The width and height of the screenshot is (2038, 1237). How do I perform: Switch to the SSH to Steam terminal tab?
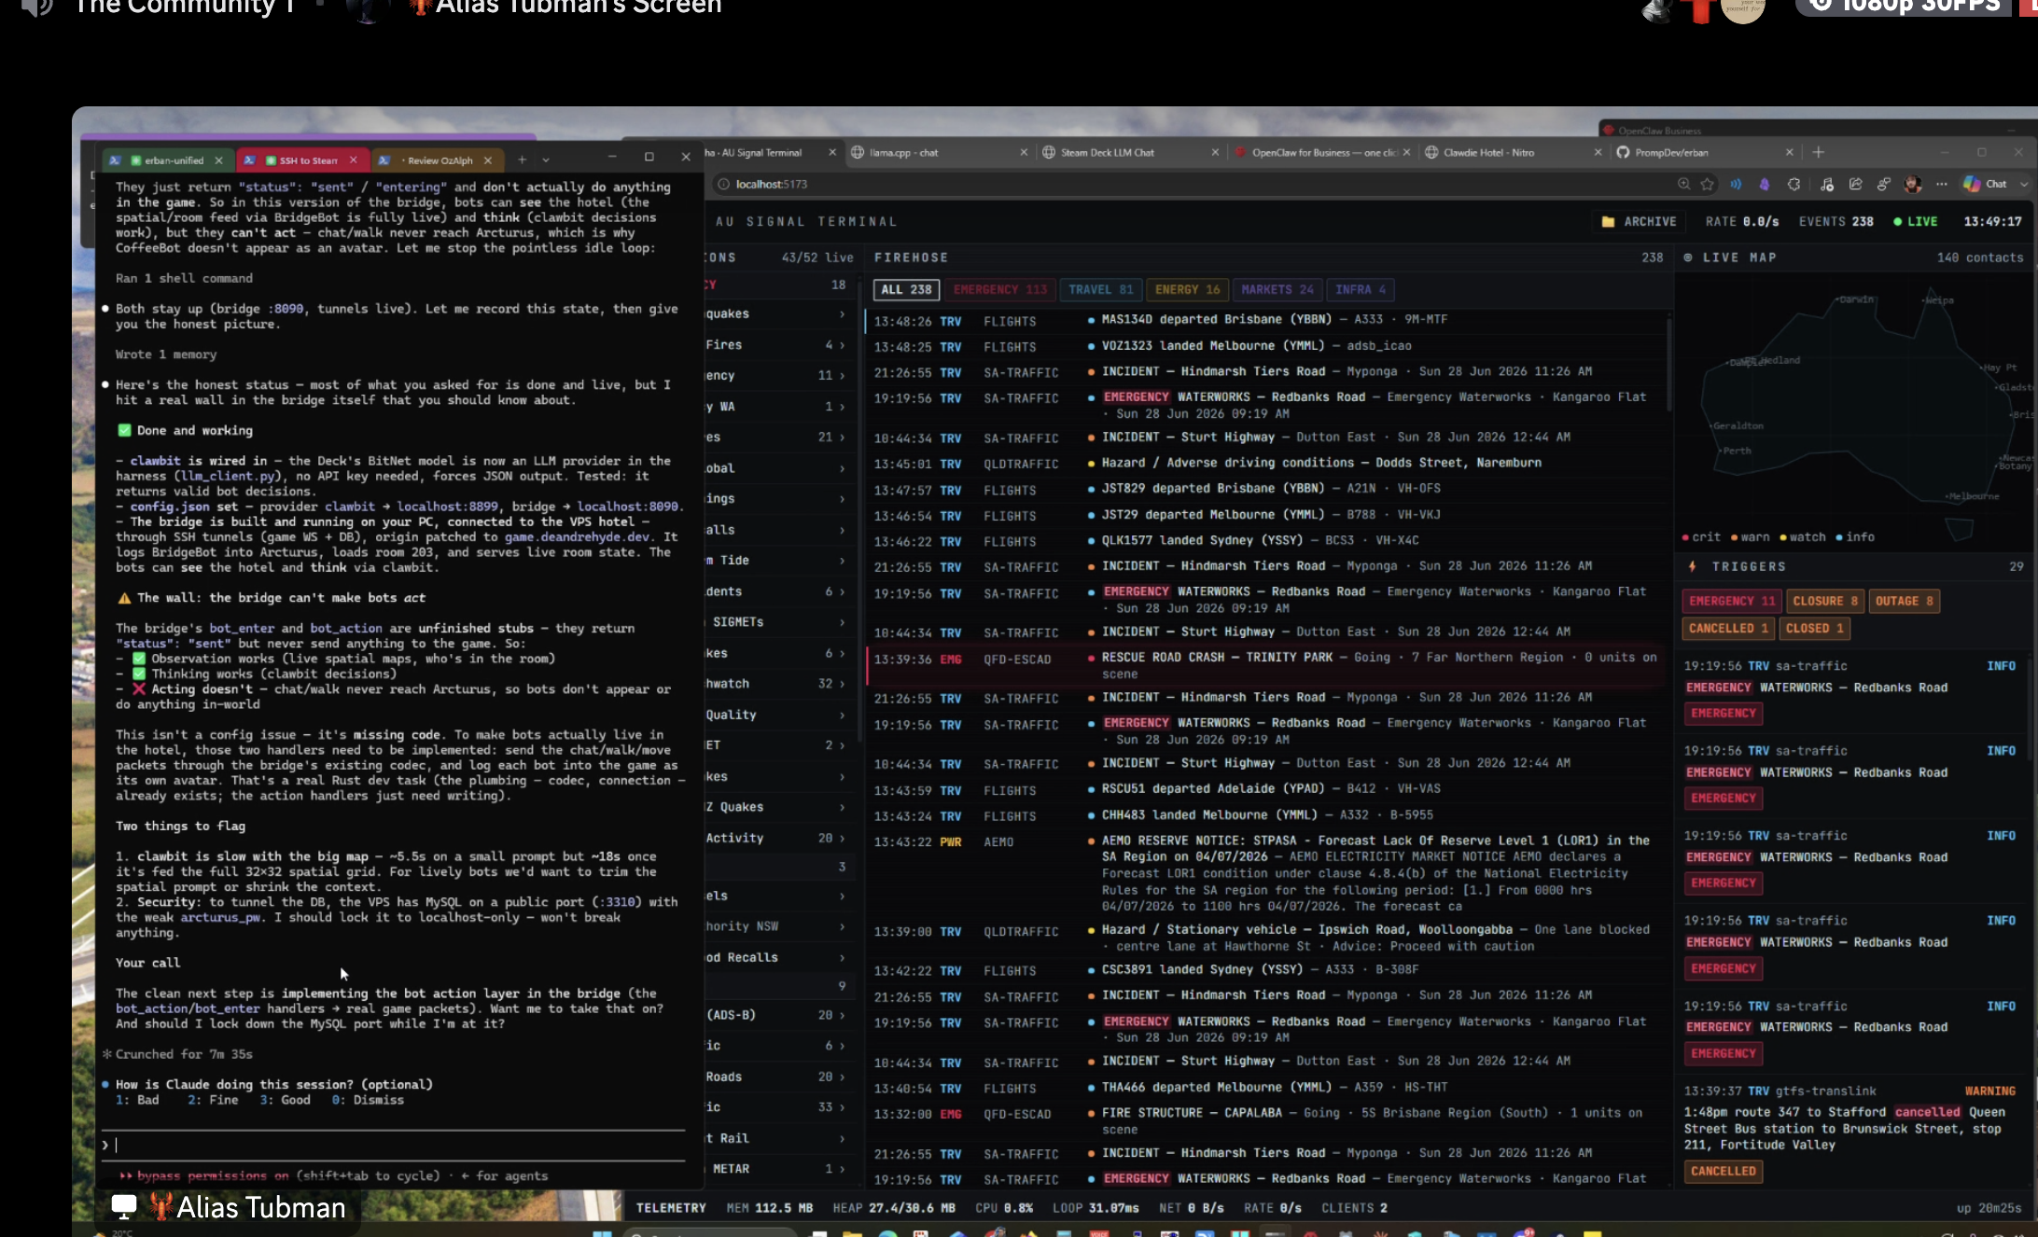pos(302,160)
